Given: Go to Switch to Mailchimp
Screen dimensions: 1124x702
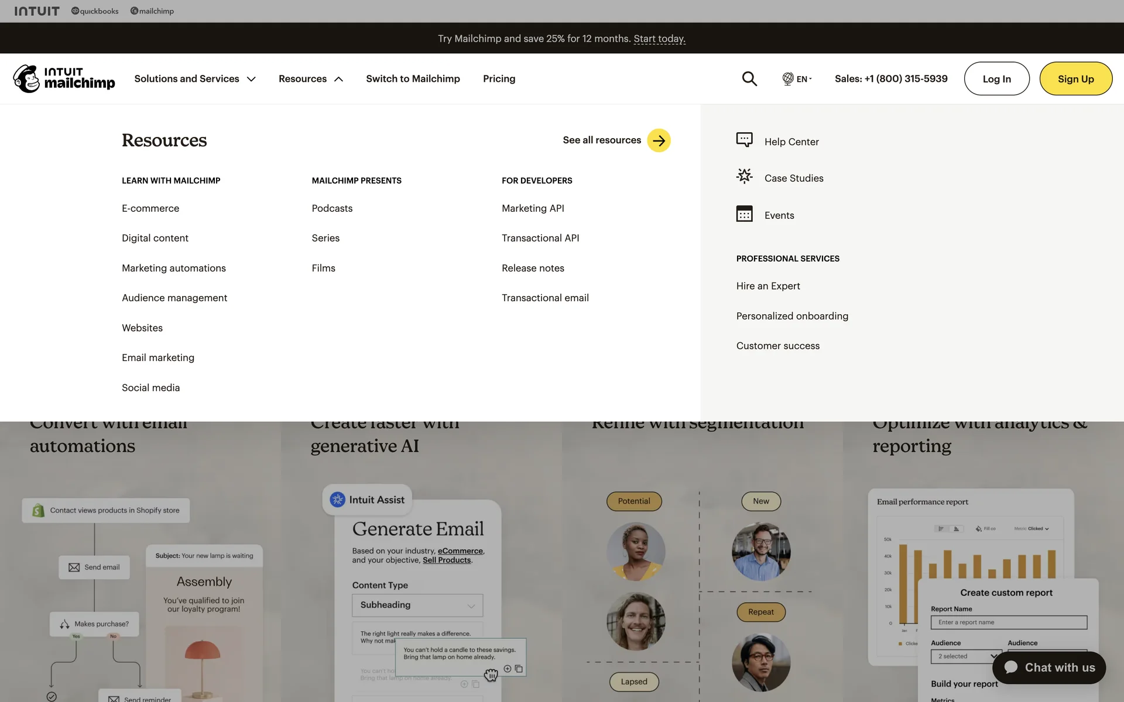Looking at the screenshot, I should point(413,78).
